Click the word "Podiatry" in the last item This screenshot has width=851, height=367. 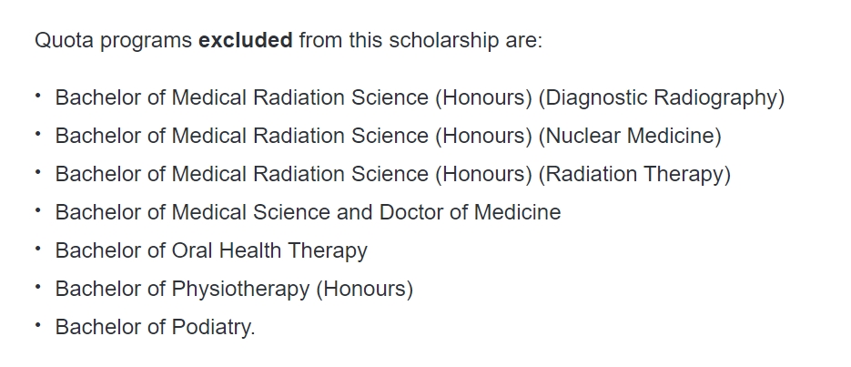[210, 327]
